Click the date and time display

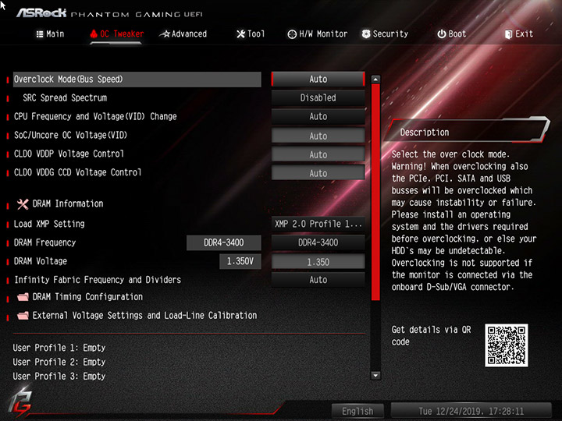point(471,411)
